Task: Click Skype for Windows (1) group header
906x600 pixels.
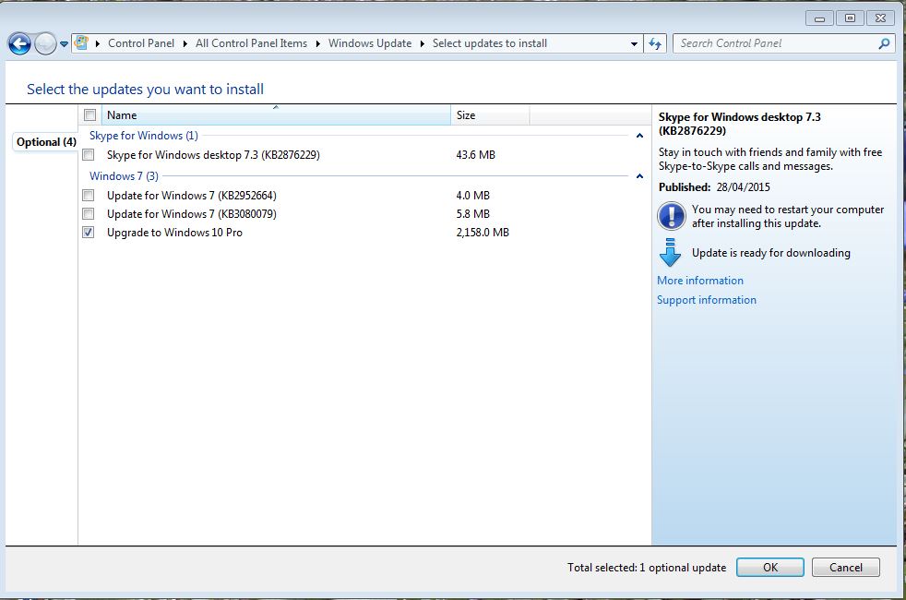Action: pos(143,136)
